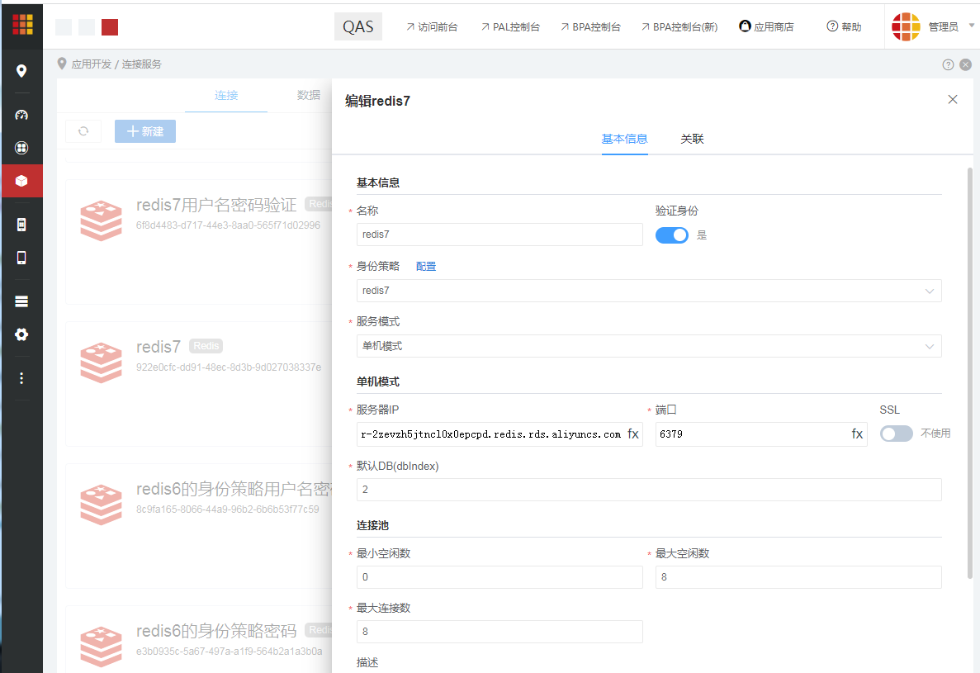The width and height of the screenshot is (980, 673).
Task: Click the Redis icon of redis7用户名密码验证 card
Action: point(102,220)
